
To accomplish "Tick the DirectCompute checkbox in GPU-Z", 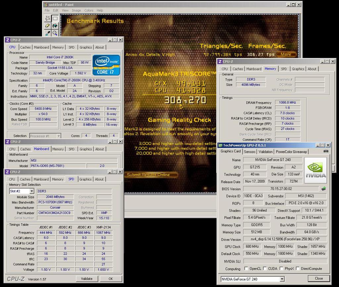I will [298, 268].
